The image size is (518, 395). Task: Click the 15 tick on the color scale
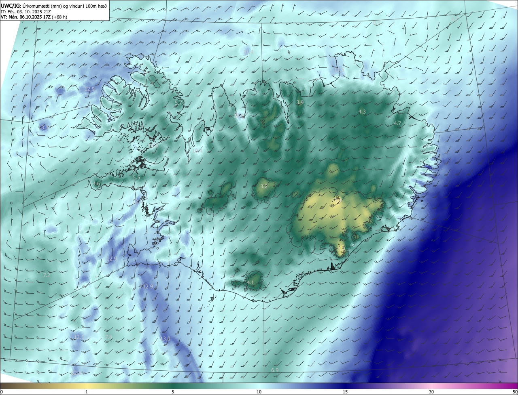pyautogui.click(x=345, y=392)
